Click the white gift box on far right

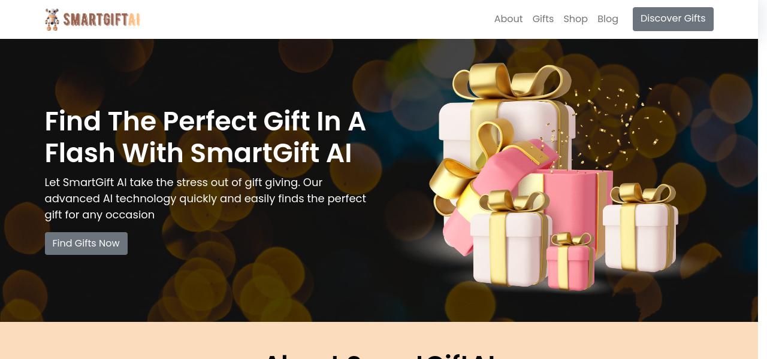(x=640, y=230)
